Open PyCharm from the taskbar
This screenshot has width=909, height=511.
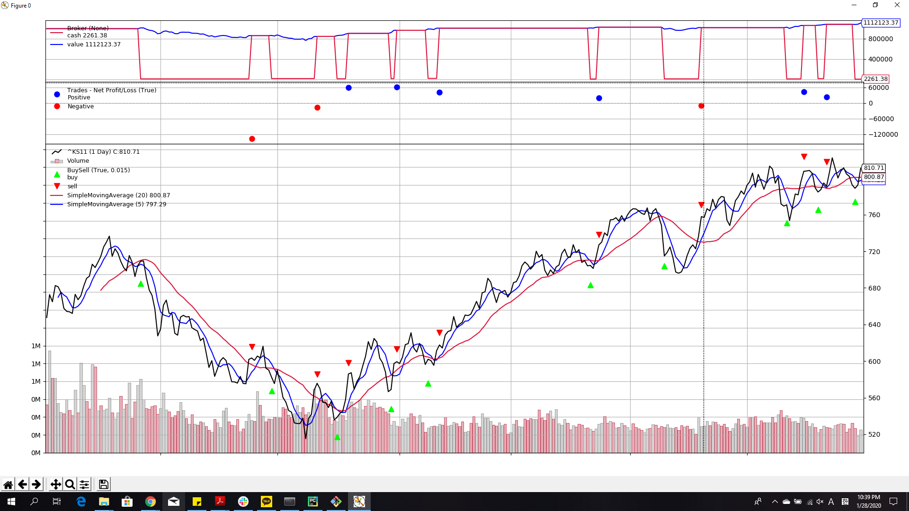(312, 502)
